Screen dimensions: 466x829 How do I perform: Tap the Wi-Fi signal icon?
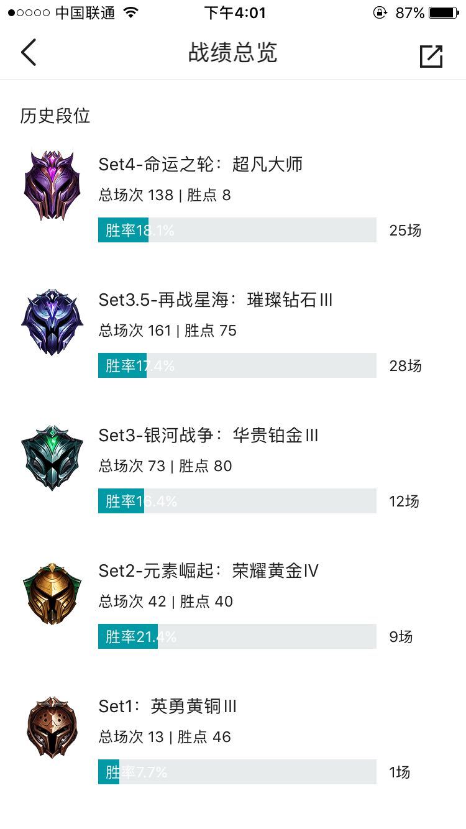[x=130, y=12]
